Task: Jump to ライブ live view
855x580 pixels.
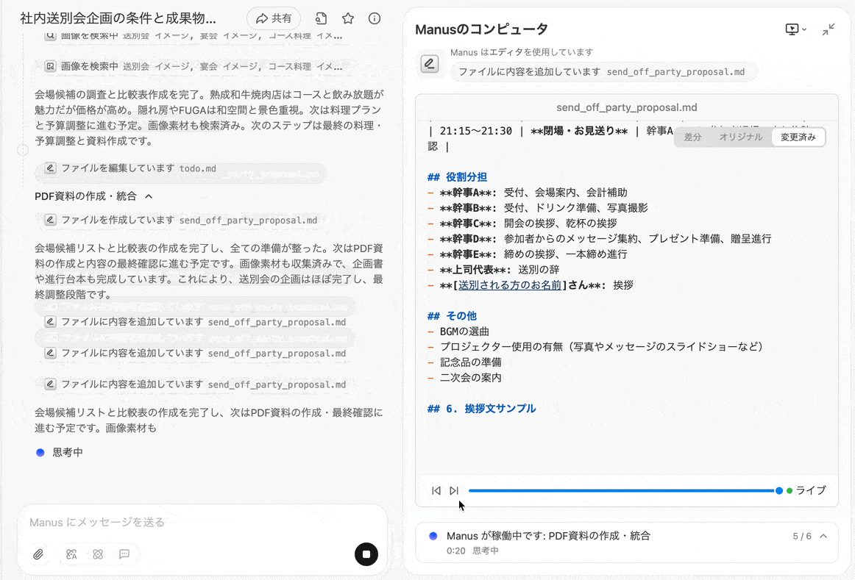Action: (806, 490)
